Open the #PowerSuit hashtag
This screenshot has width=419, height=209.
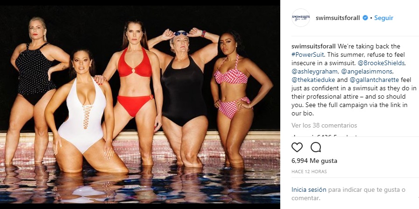(x=308, y=55)
